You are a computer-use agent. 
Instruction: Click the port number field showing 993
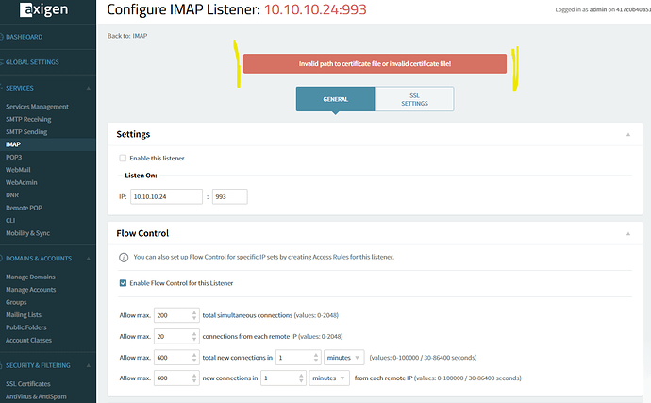tap(230, 196)
